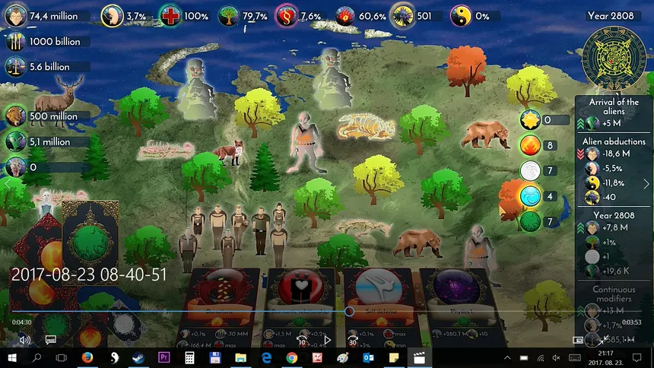The image size is (654, 368).
Task: Click the population icon showing 74,4 million
Action: 15,16
